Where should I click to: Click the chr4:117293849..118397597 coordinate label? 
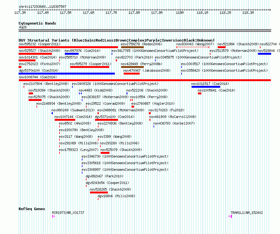[x=42, y=7]
